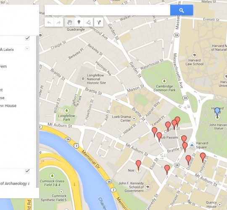Select the 'ew House' entry in layer list
This screenshot has width=227, height=210.
click(x=8, y=106)
